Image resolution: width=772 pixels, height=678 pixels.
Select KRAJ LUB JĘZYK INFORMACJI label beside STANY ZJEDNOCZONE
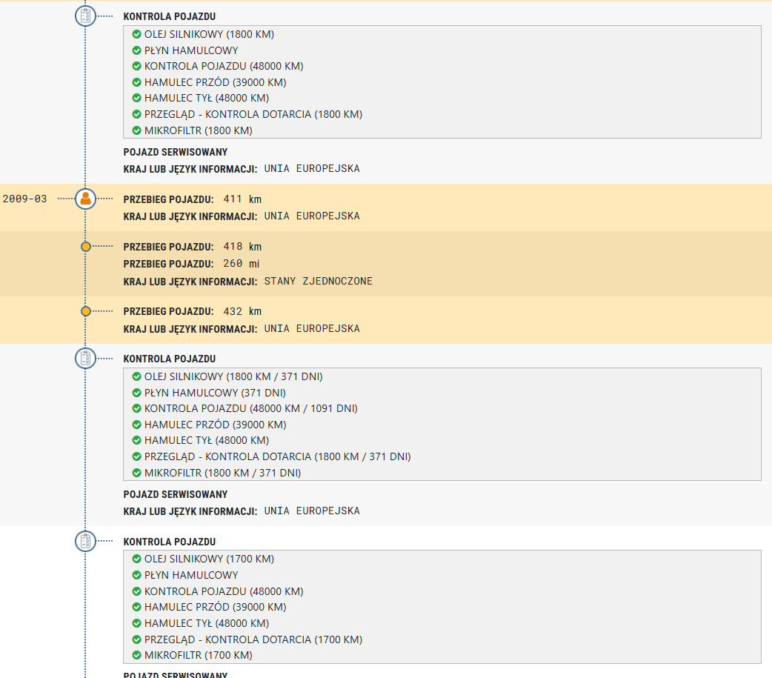pos(190,282)
